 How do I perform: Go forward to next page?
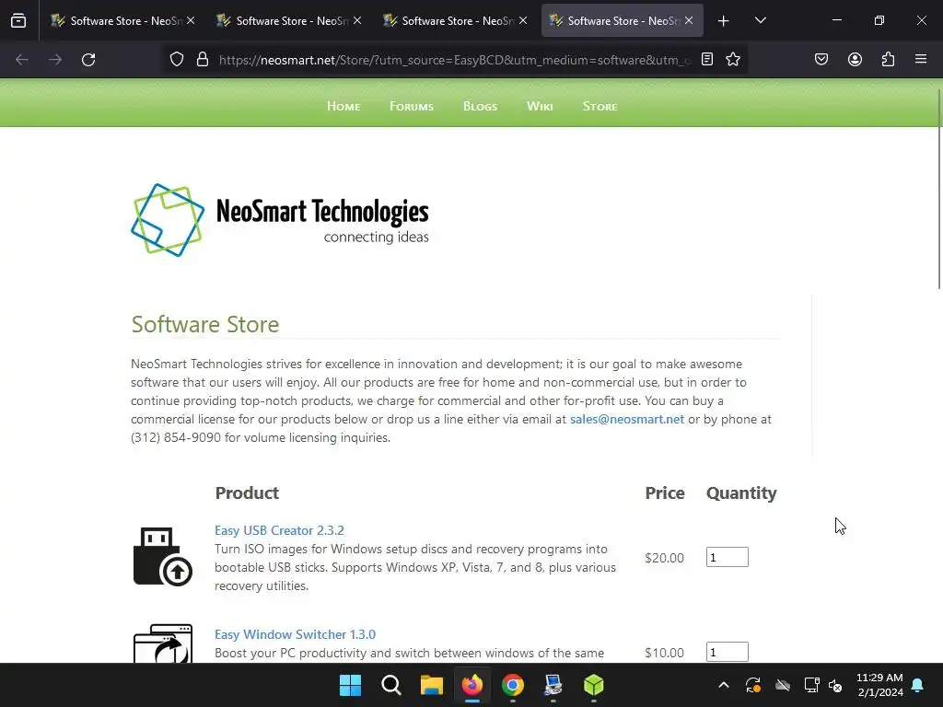point(55,60)
